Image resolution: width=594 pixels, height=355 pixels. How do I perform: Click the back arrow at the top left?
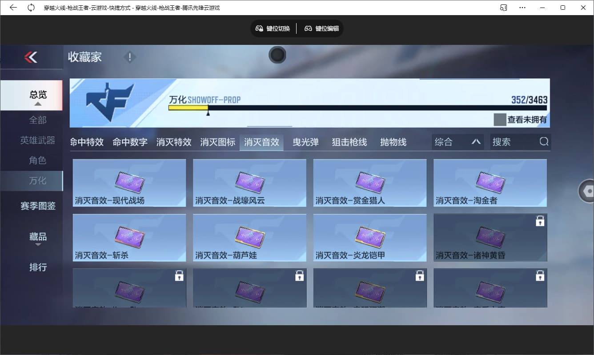(x=13, y=7)
